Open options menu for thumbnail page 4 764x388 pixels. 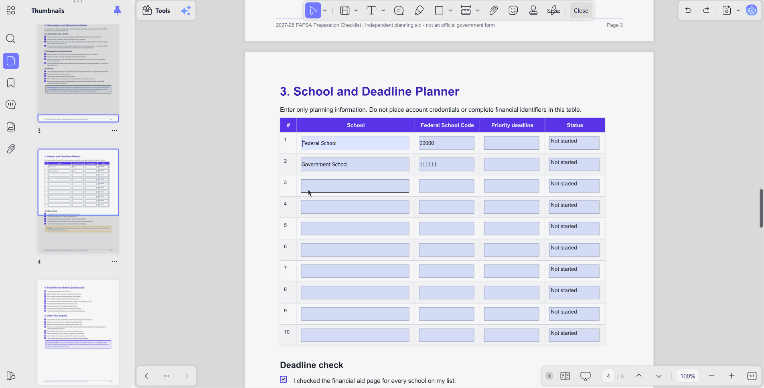point(115,262)
